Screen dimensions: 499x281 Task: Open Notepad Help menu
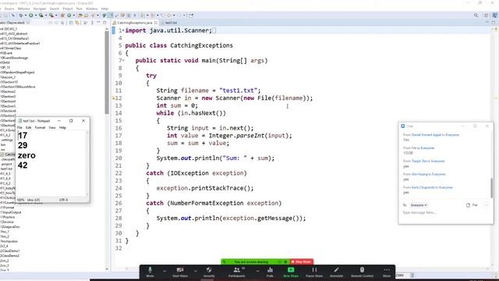click(x=62, y=127)
